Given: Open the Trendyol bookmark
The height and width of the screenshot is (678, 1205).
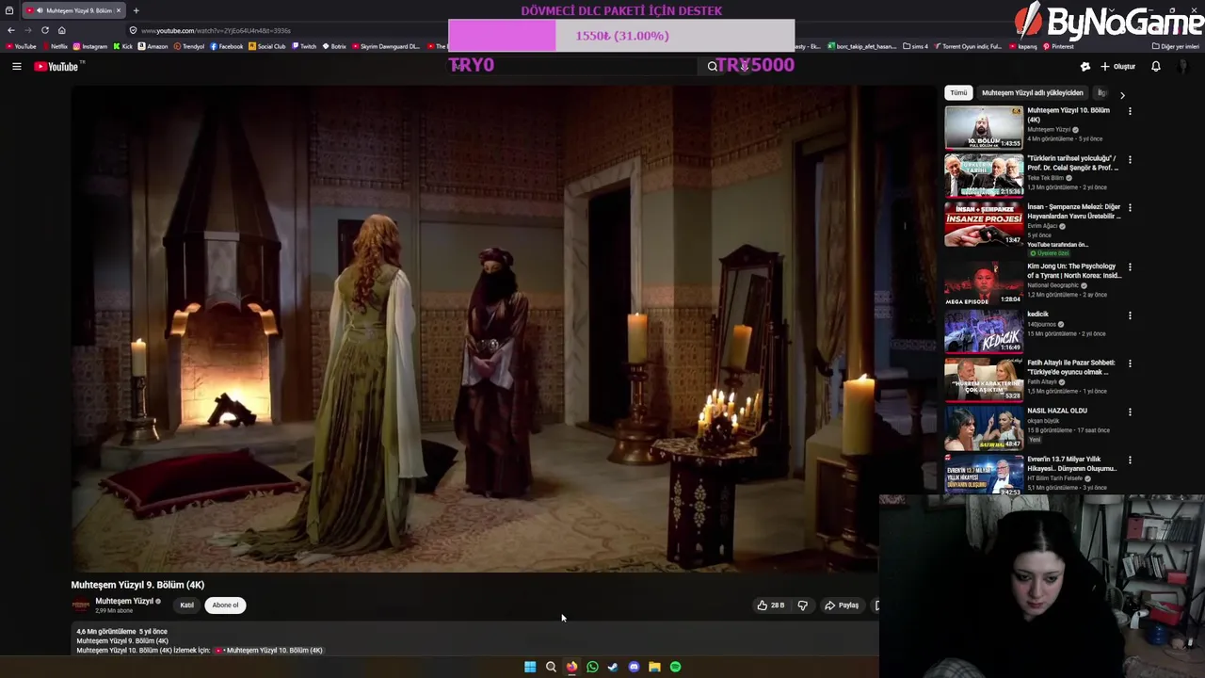Looking at the screenshot, I should [188, 46].
